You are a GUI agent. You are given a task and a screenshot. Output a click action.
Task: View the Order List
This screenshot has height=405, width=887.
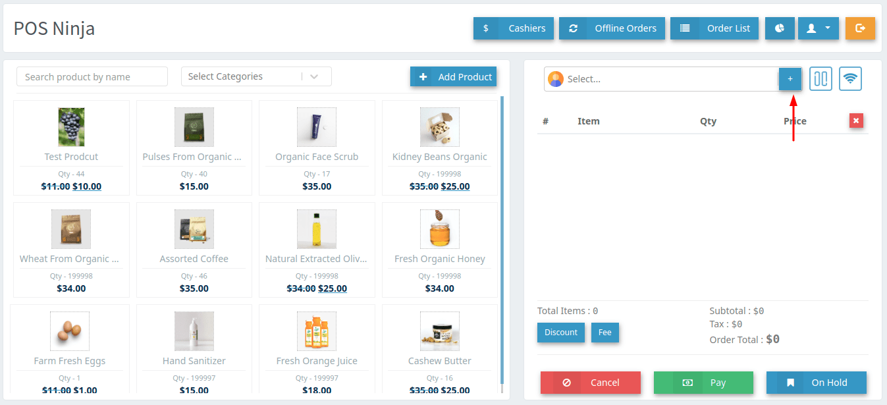coord(714,28)
